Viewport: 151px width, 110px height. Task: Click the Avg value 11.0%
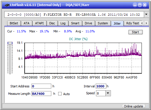[90, 31]
